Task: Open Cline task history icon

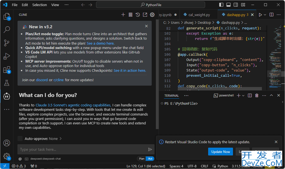Action: point(138,15)
